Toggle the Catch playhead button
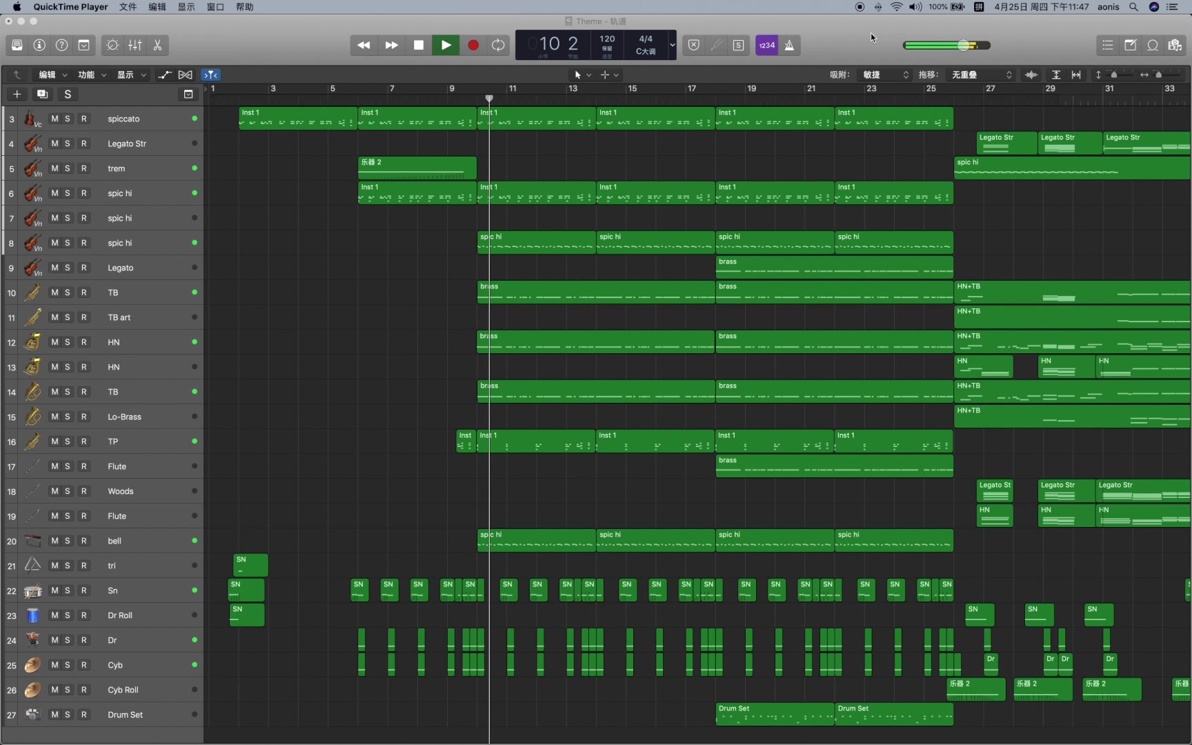 [211, 74]
